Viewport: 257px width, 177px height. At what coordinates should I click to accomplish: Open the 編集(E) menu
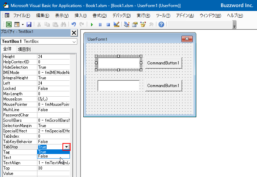(43, 16)
